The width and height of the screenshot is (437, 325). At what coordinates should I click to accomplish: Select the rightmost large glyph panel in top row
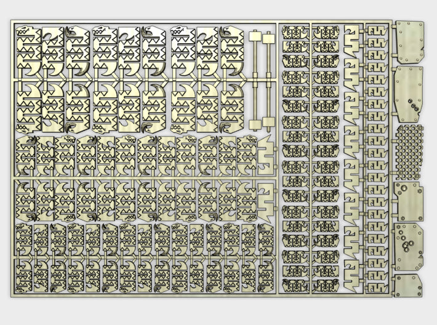coord(231,49)
